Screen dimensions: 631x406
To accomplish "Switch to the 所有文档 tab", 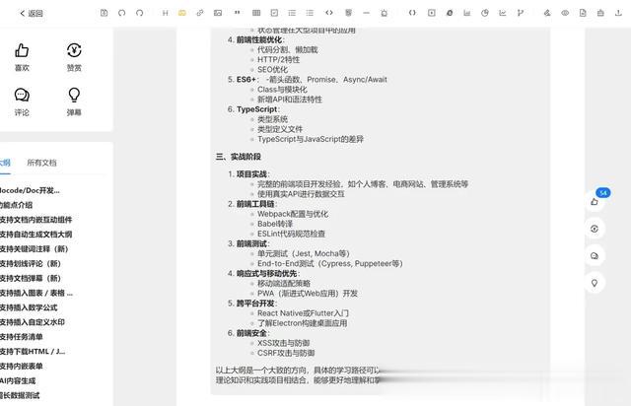I will 41,163.
